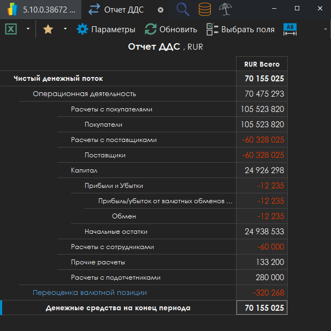This screenshot has height=331, width=331.
Task: Select the Расчеты с покупателями row
Action: pyautogui.click(x=111, y=109)
